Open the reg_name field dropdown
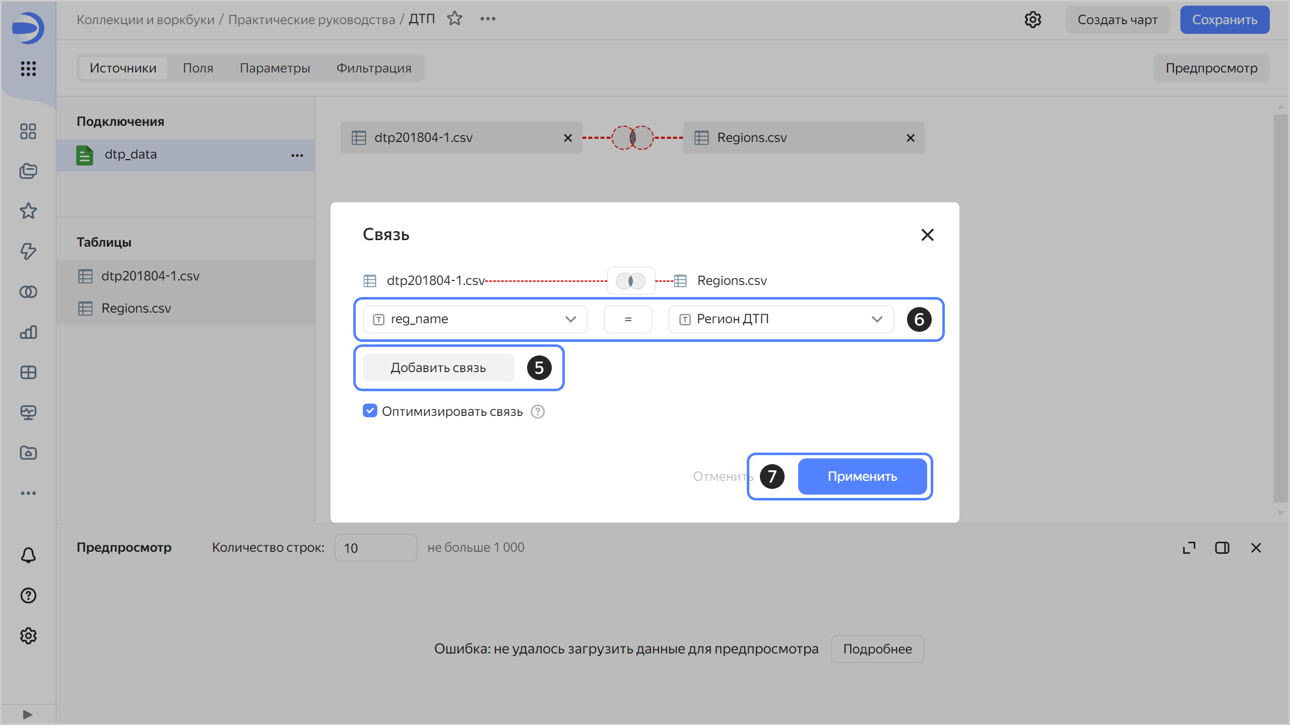 pos(475,319)
